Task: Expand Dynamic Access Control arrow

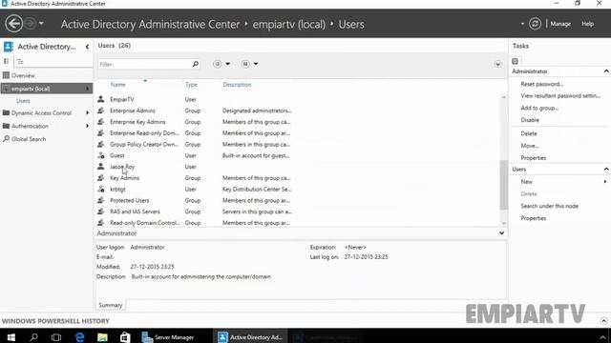Action: [87, 112]
